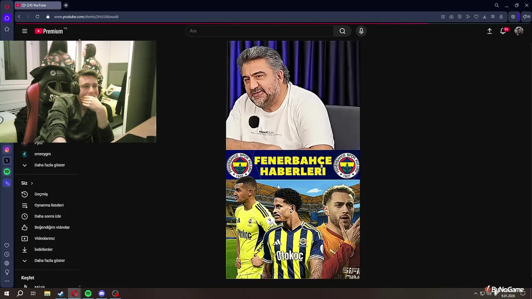Open Opera profile person icon
The height and width of the screenshot is (299, 532).
pyautogui.click(x=501, y=17)
